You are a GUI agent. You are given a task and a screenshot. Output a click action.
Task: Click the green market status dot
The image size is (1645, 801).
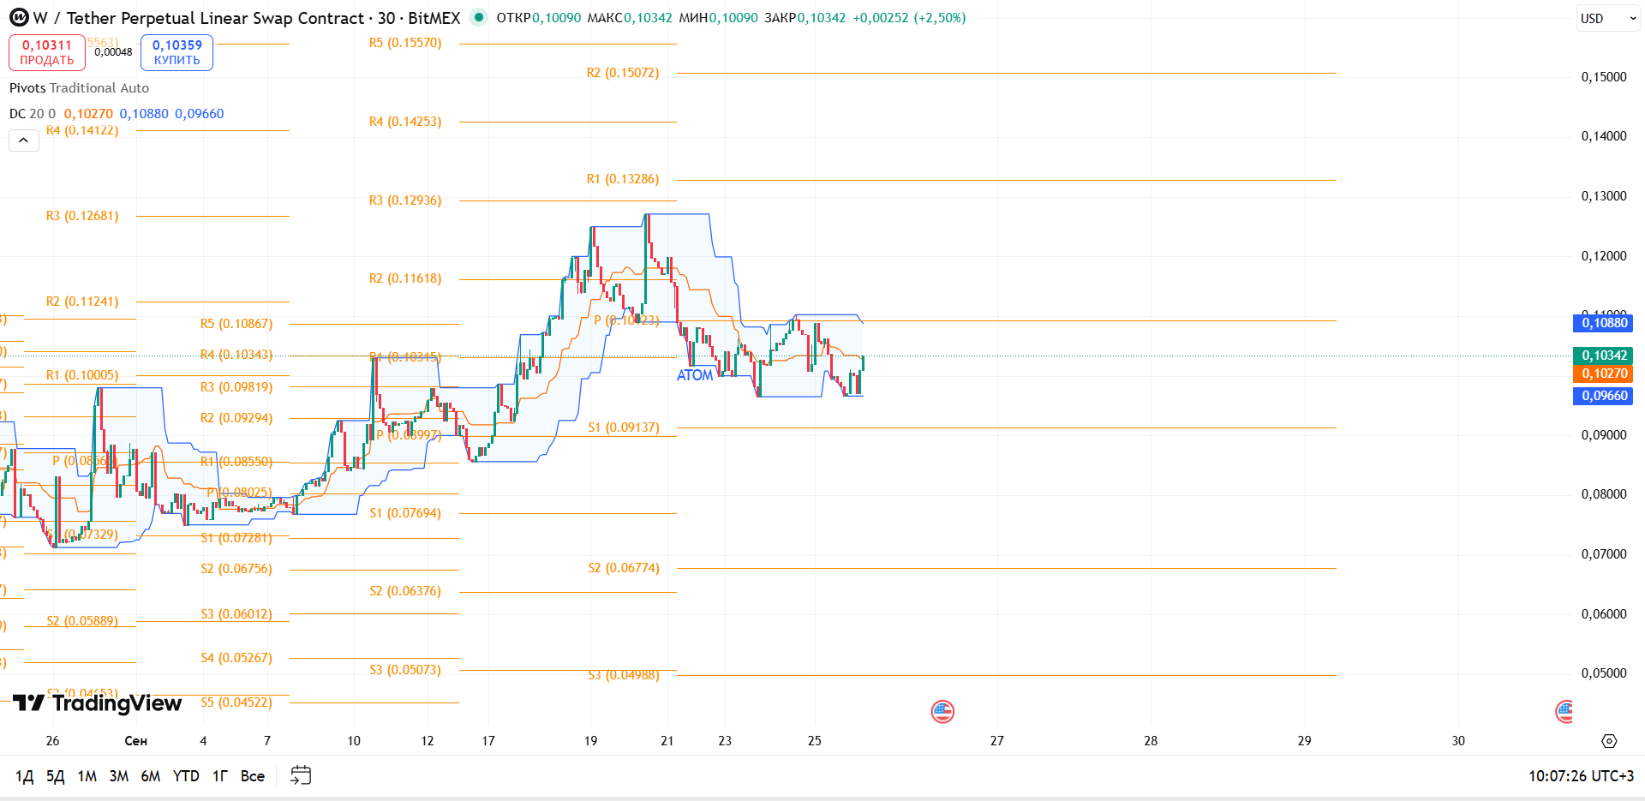coord(479,17)
